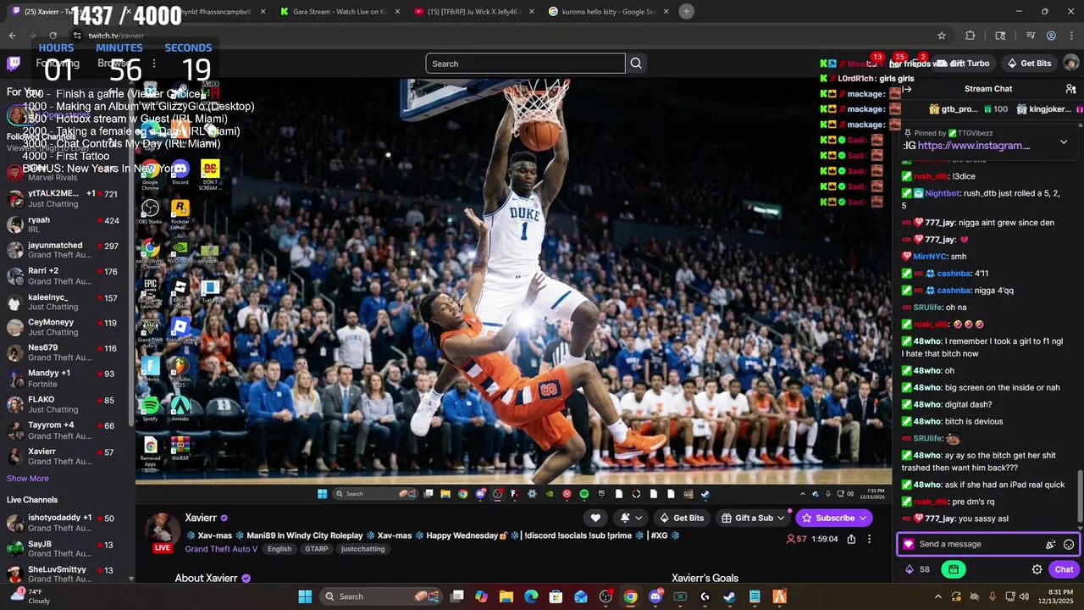Click the Twitch logo home icon

pos(14,64)
